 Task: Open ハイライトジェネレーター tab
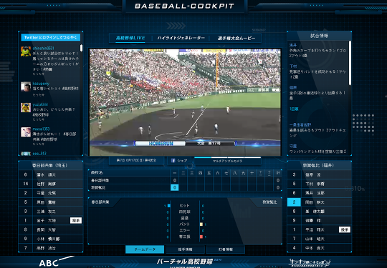coord(181,38)
